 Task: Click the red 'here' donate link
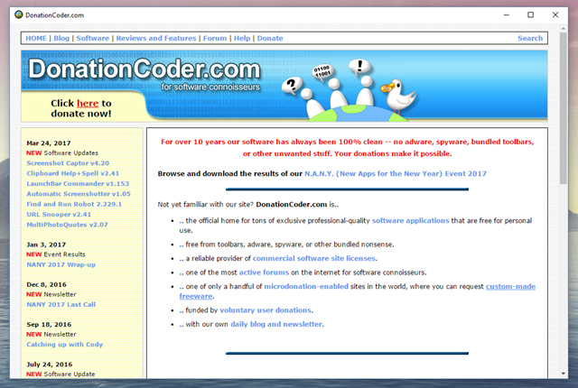pyautogui.click(x=88, y=103)
